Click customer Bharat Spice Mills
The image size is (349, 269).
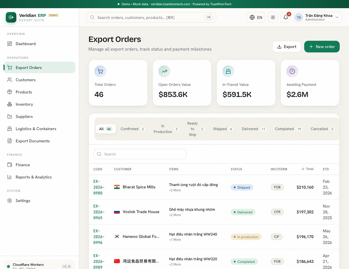point(139,187)
